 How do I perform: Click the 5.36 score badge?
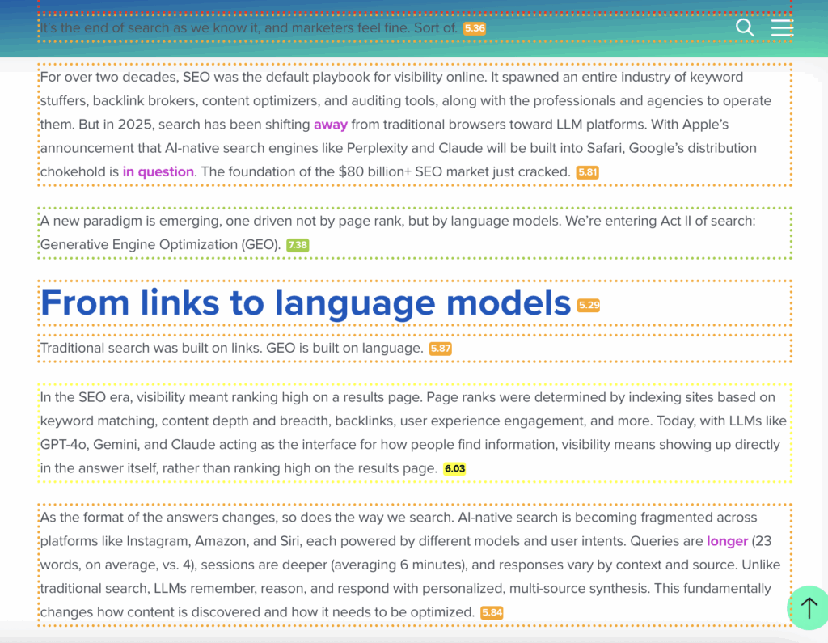coord(475,28)
